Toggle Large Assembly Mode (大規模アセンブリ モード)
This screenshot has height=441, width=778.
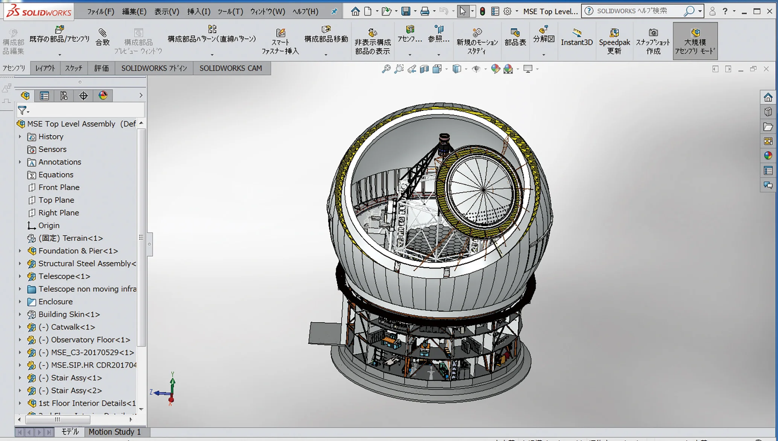pos(695,41)
